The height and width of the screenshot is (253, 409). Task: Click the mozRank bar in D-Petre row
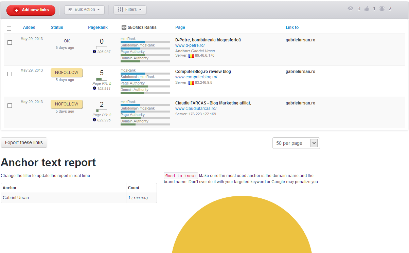[145, 42]
